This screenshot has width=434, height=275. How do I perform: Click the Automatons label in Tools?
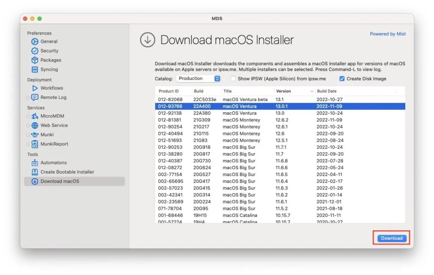pyautogui.click(x=53, y=163)
